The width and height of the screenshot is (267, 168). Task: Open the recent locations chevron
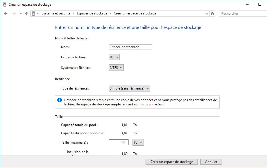[x=21, y=14]
